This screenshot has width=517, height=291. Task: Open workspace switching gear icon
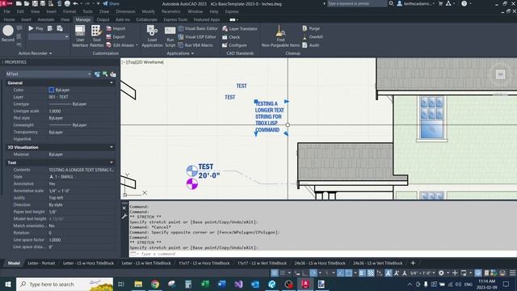point(442,273)
